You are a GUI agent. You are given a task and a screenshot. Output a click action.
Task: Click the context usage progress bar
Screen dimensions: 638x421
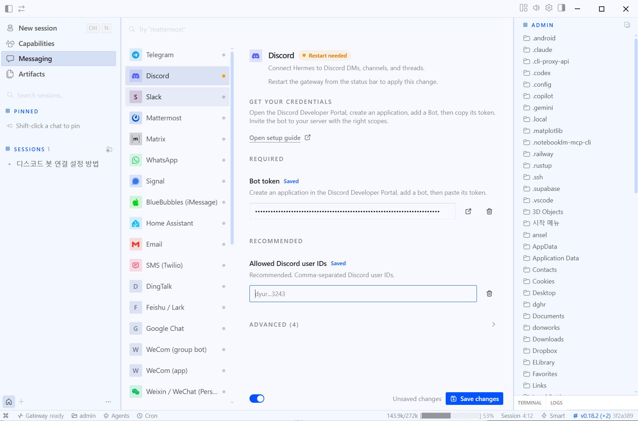(451, 416)
